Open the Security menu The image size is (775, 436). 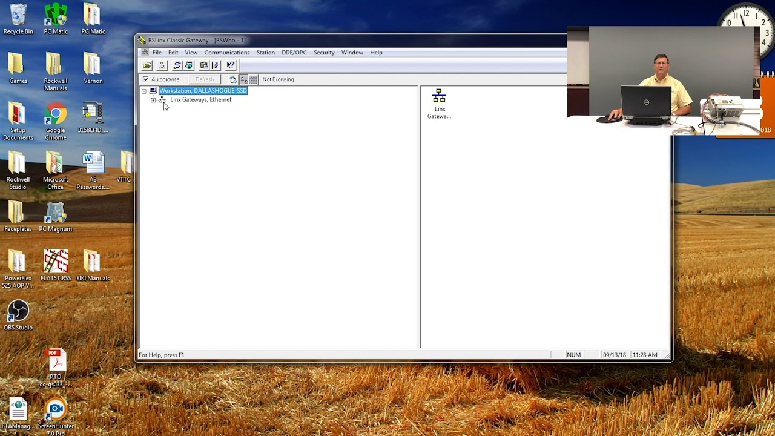[x=324, y=53]
